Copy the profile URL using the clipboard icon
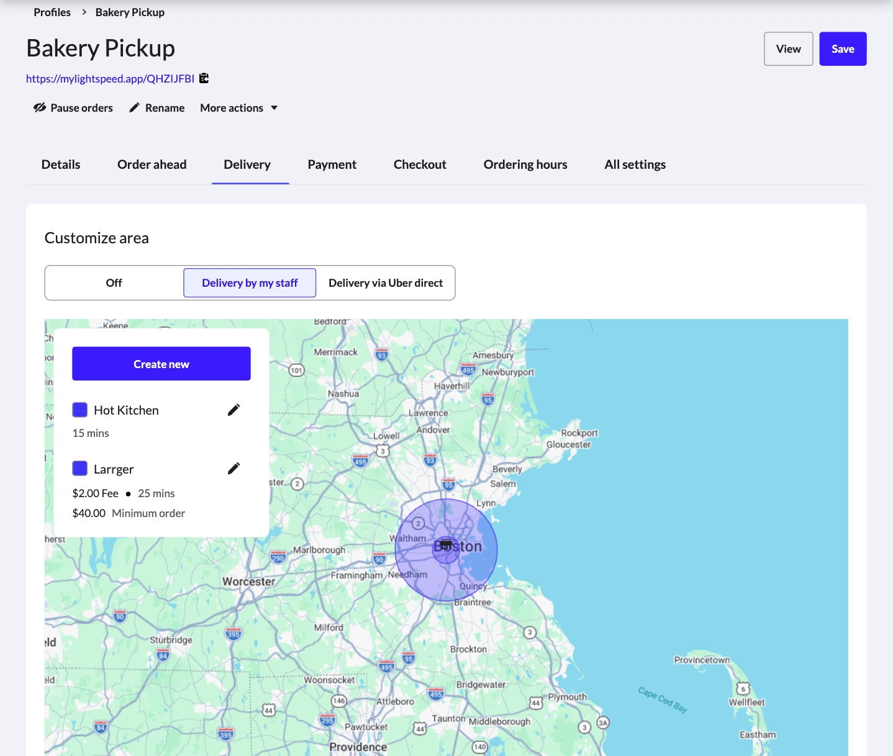 [x=204, y=78]
